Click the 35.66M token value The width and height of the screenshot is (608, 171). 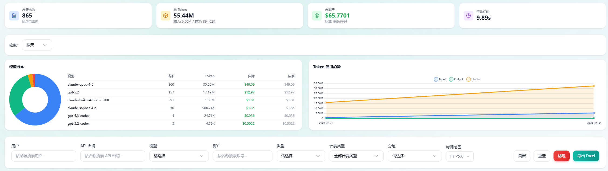tap(209, 84)
